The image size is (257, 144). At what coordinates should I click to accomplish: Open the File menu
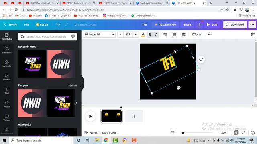pos(27,24)
